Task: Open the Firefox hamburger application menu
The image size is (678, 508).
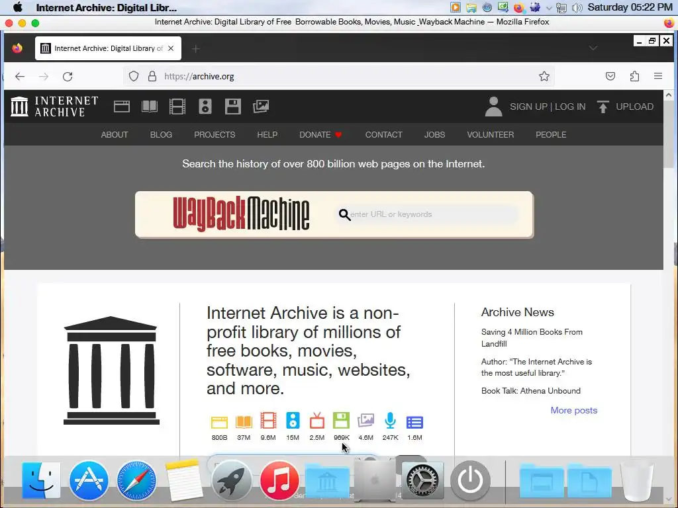Action: pyautogui.click(x=658, y=76)
